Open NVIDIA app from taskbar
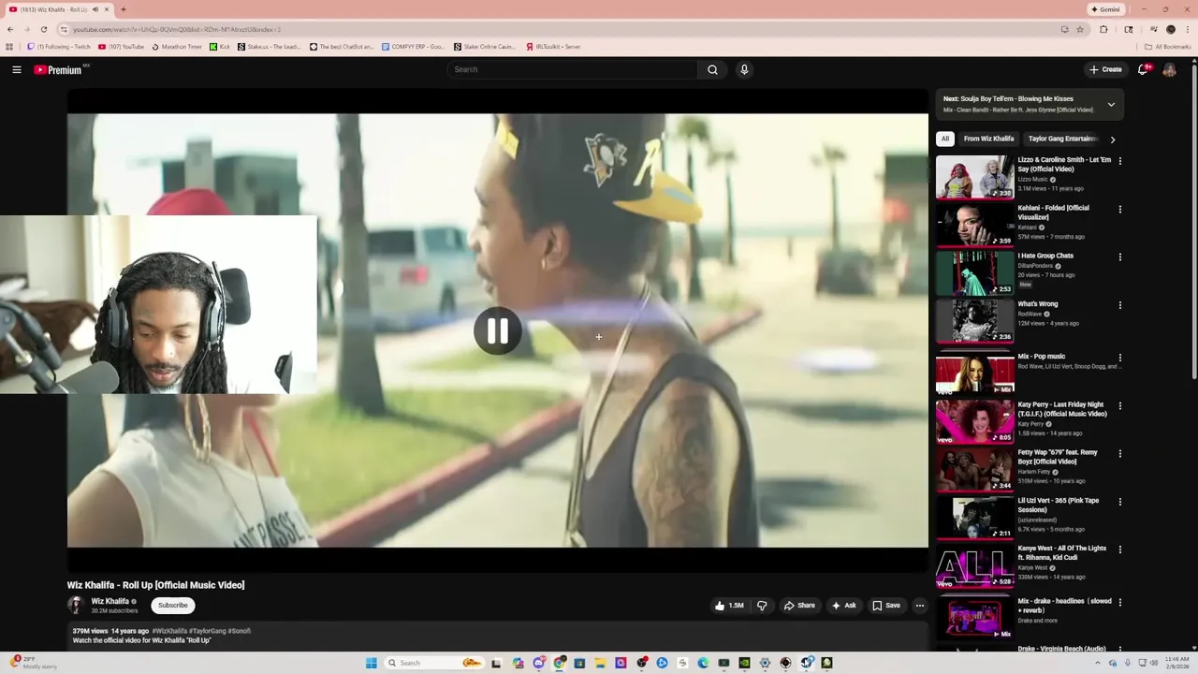Viewport: 1198px width, 674px height. 744,663
